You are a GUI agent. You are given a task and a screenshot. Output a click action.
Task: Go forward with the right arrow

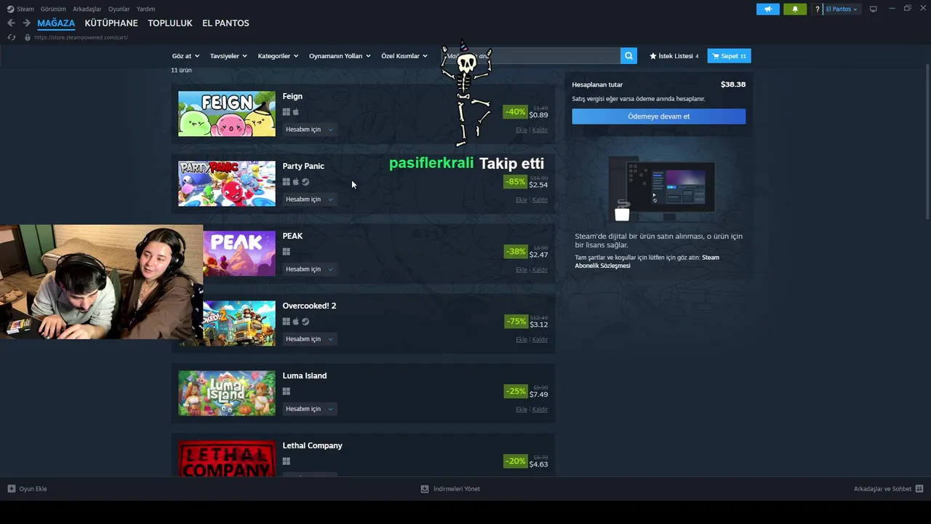click(26, 23)
